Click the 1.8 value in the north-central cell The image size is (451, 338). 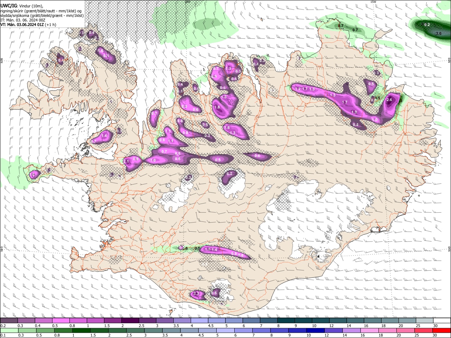tap(217, 107)
